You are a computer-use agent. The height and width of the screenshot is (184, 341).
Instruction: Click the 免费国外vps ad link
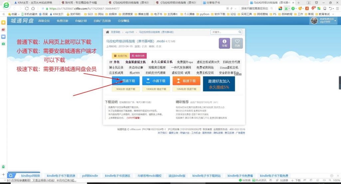184,62
